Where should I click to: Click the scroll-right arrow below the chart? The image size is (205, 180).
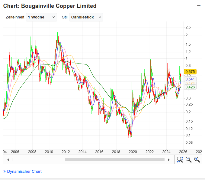tap(169, 160)
